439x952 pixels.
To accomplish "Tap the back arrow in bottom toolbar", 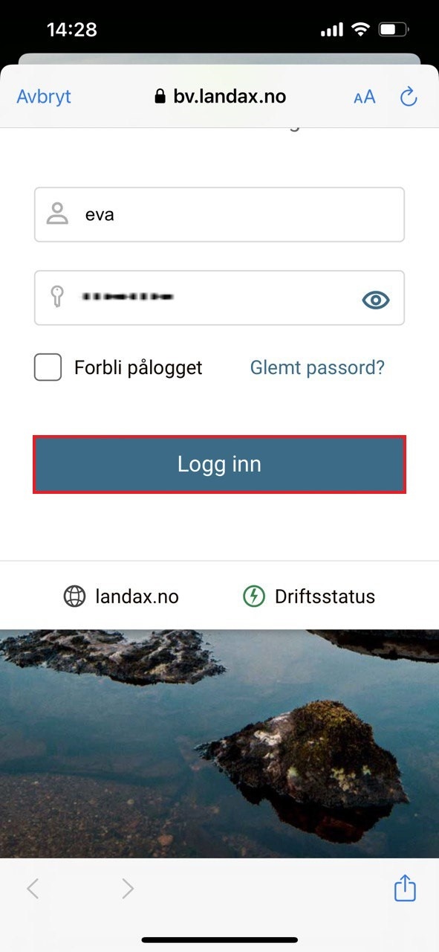I will [33, 888].
